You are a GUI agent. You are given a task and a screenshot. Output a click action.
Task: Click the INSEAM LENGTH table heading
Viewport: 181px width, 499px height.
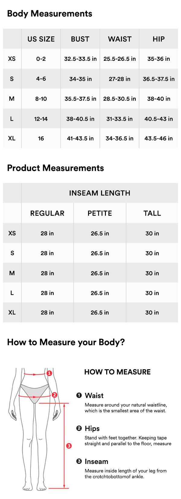point(100,193)
